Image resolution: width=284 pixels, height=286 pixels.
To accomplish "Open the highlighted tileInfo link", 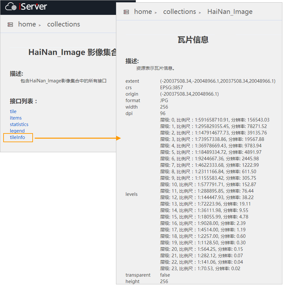I will (x=17, y=138).
